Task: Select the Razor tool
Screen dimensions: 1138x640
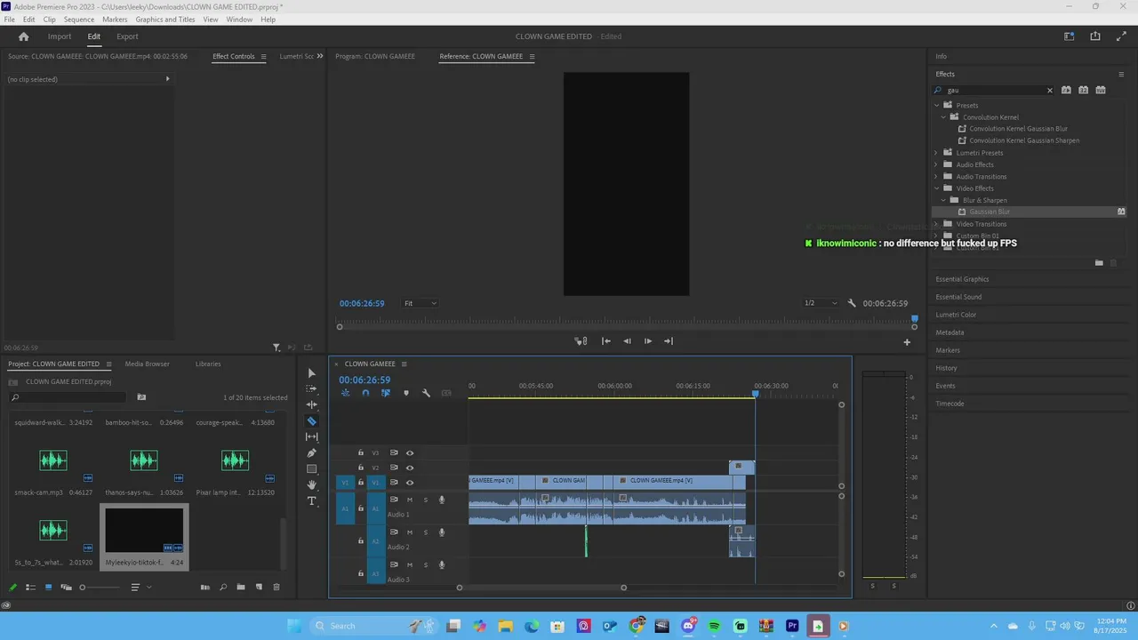Action: [x=311, y=421]
